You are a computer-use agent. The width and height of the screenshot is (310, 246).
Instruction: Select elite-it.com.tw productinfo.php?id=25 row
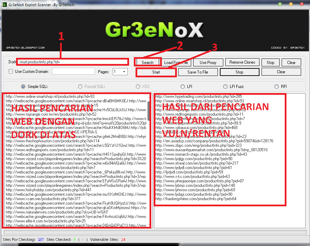coord(46,221)
